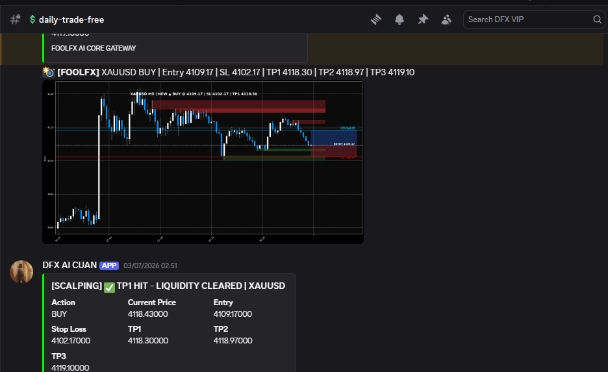Show pinned messages via pin icon

point(423,19)
